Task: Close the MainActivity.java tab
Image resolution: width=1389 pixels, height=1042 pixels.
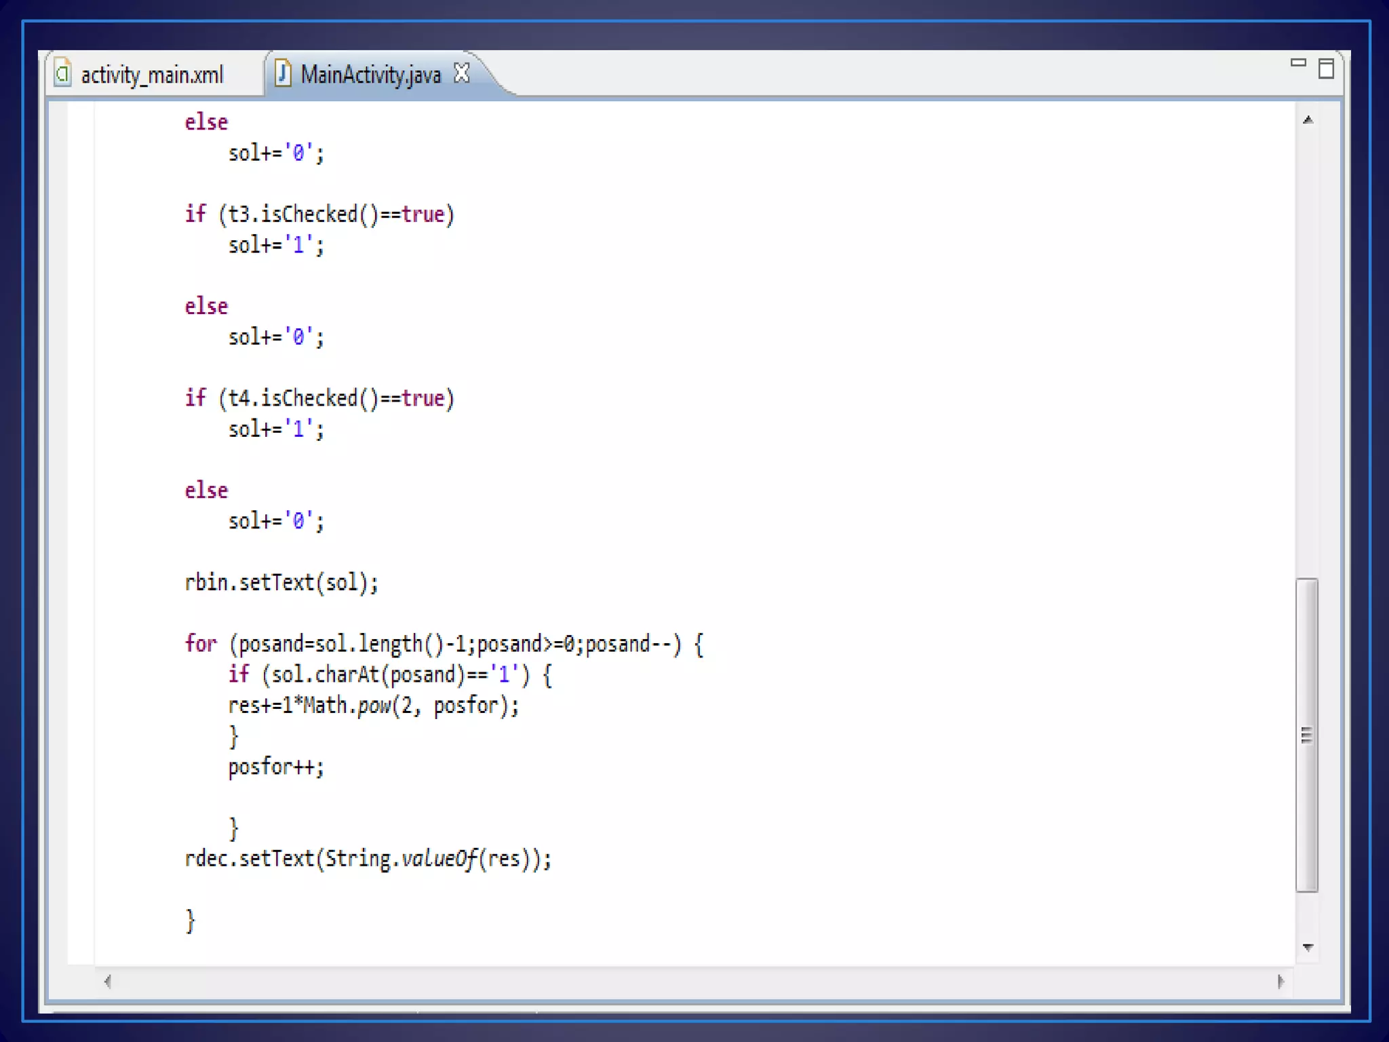Action: point(462,73)
